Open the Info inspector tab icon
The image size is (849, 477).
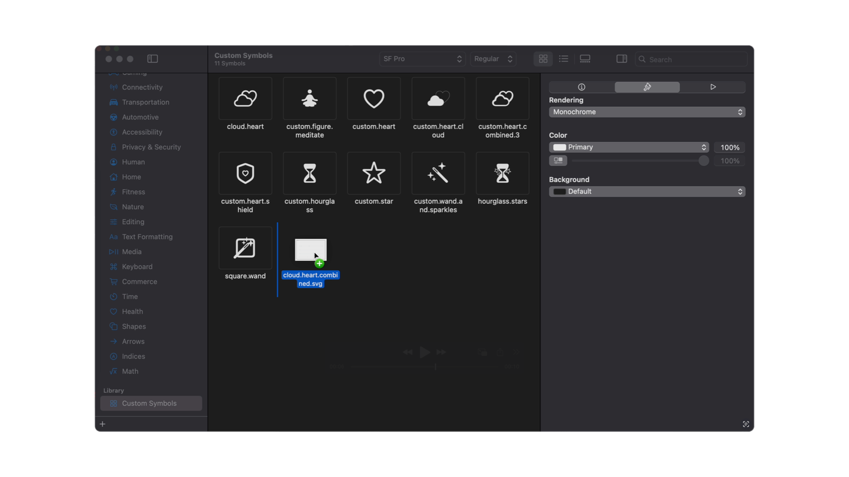point(581,87)
